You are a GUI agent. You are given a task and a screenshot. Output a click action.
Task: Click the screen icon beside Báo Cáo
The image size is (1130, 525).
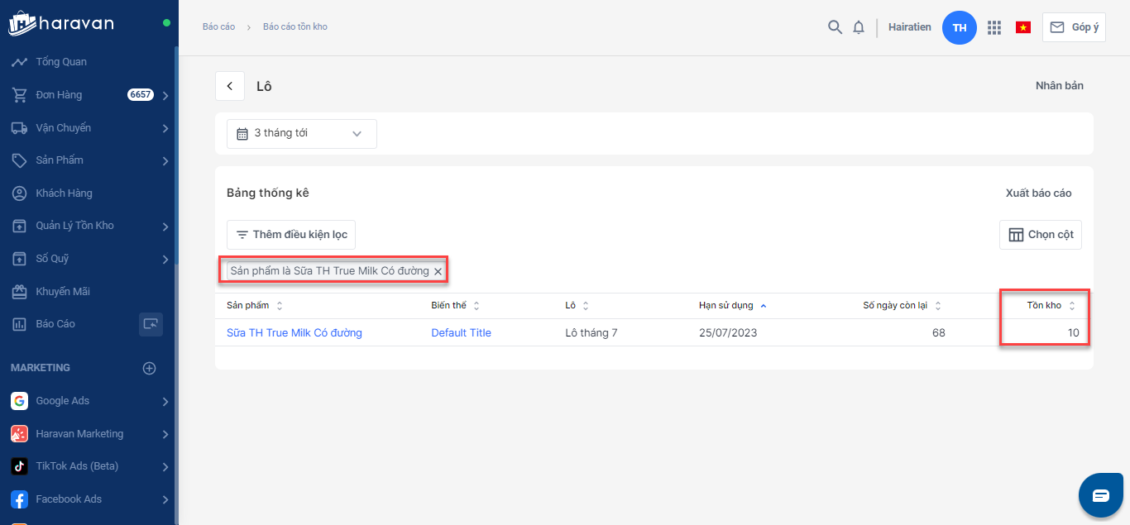[x=151, y=324]
